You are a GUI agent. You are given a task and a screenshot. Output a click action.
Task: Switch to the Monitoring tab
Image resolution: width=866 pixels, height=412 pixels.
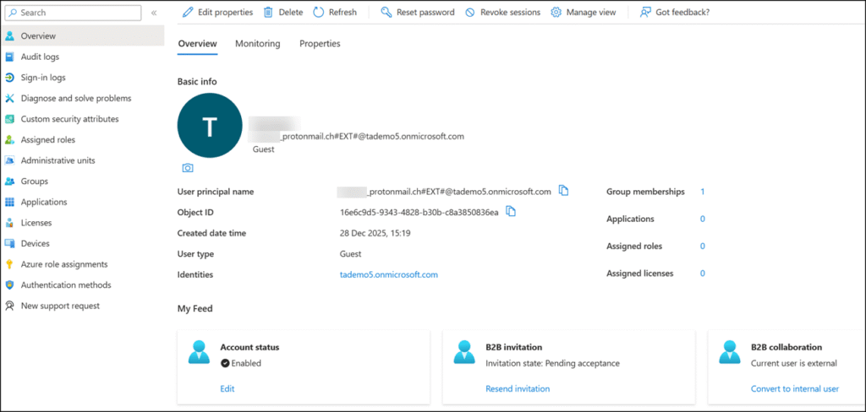257,44
